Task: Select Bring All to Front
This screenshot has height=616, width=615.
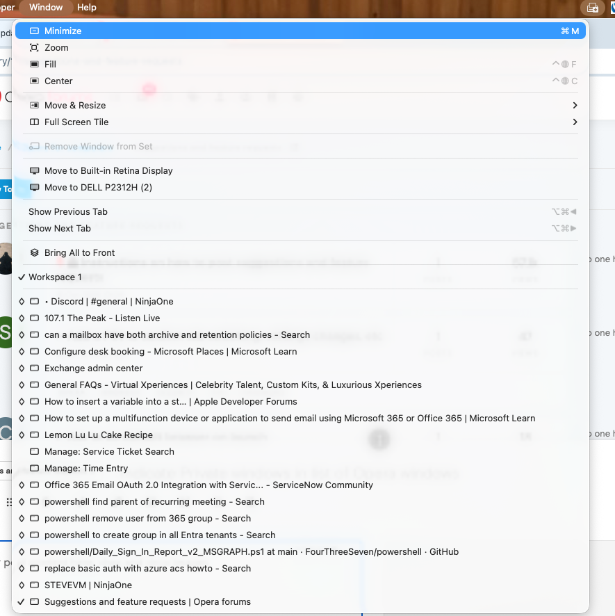Action: (x=300, y=252)
